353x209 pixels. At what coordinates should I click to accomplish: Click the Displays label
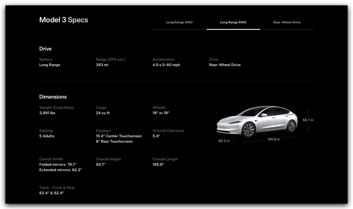tap(103, 131)
